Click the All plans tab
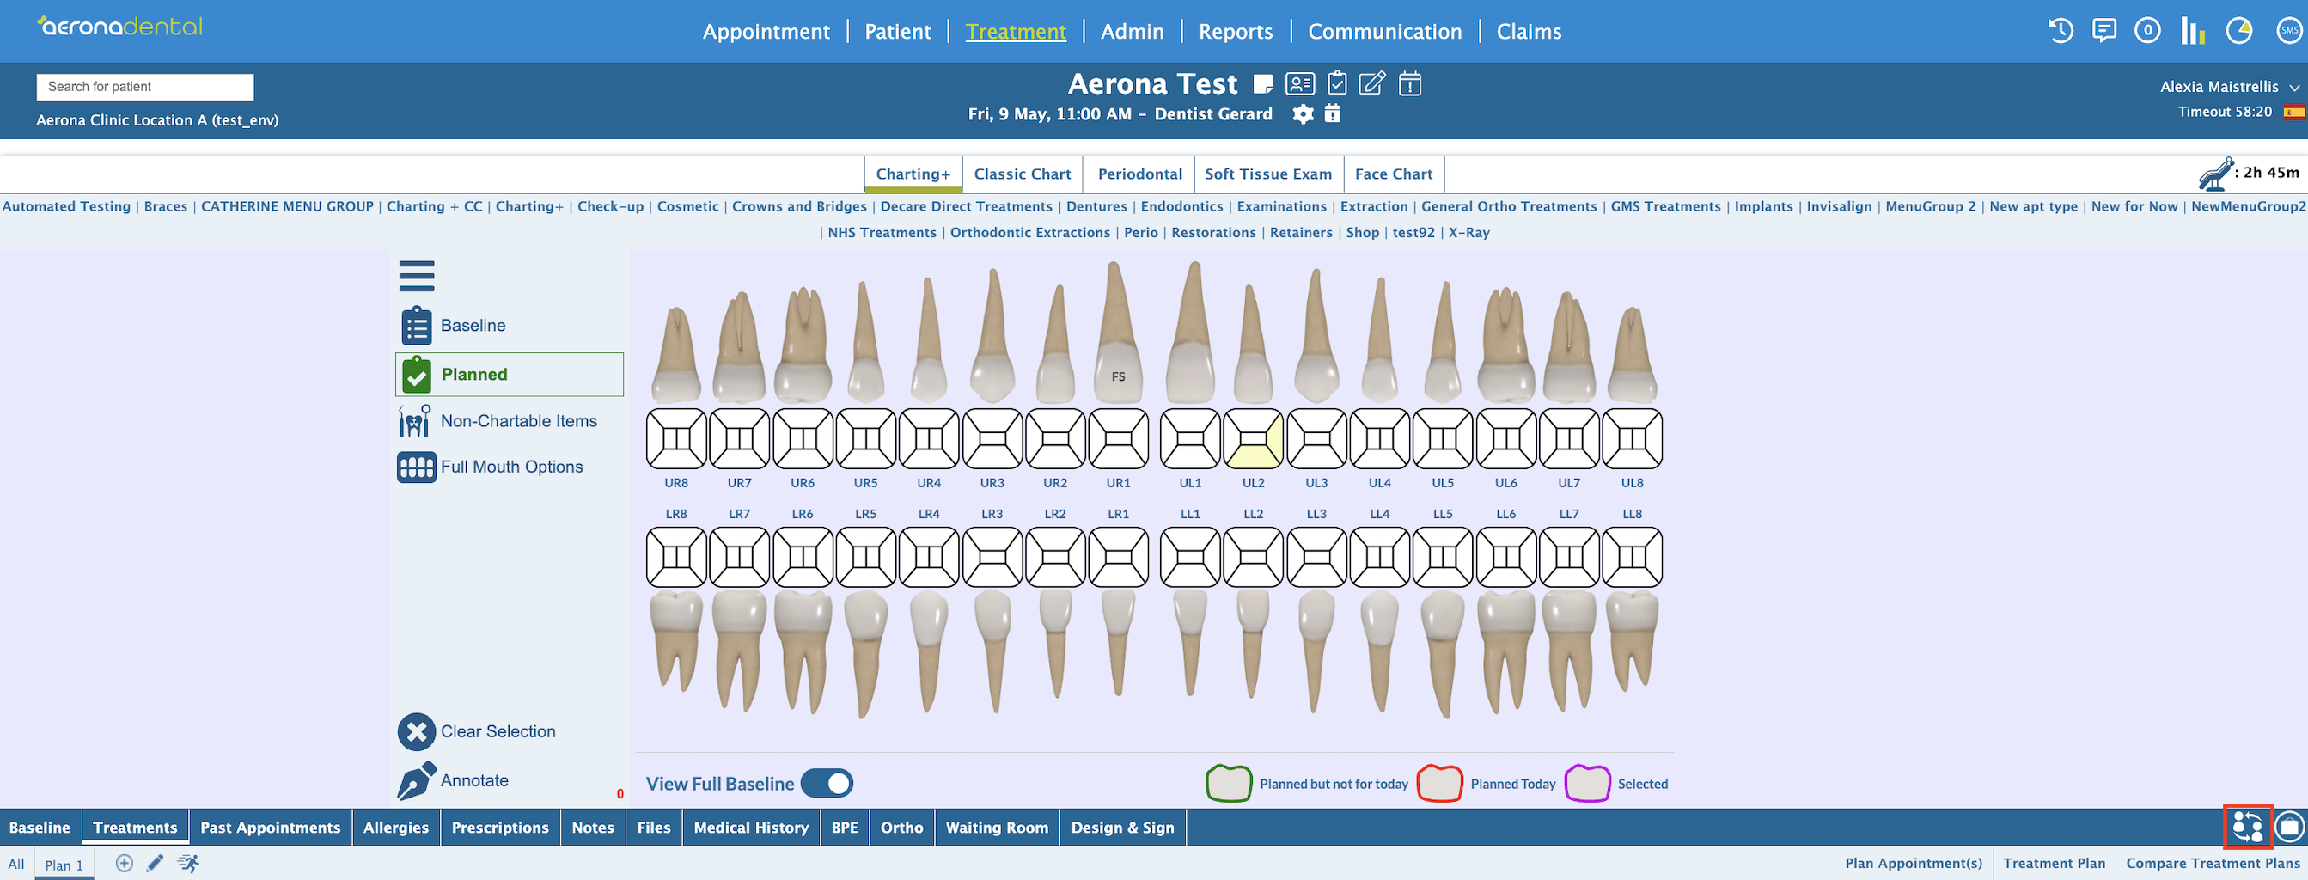The image size is (2308, 880). (16, 864)
